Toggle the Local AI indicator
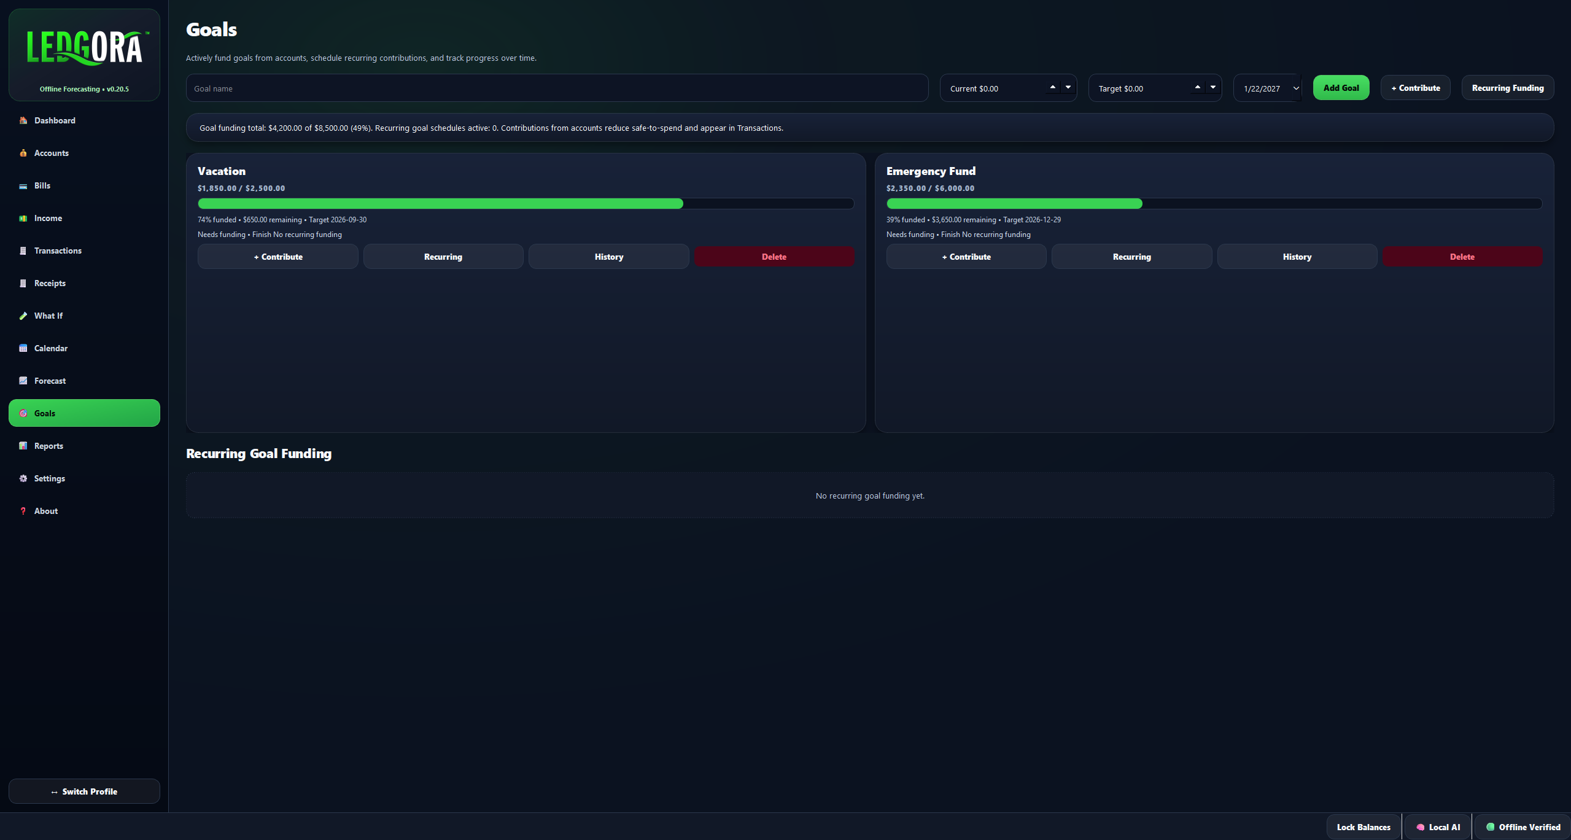1571x840 pixels. [1438, 827]
